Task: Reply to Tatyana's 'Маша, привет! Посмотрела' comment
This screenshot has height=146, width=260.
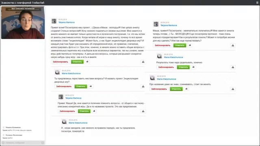Action: tap(180, 45)
